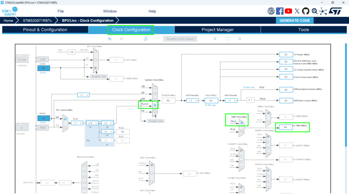Go to Home in the breadcrumb
This screenshot has width=349, height=195.
point(9,20)
